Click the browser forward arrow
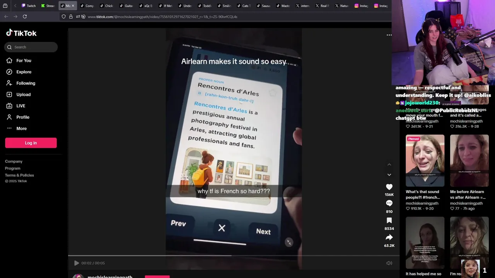The height and width of the screenshot is (278, 495). click(15, 17)
